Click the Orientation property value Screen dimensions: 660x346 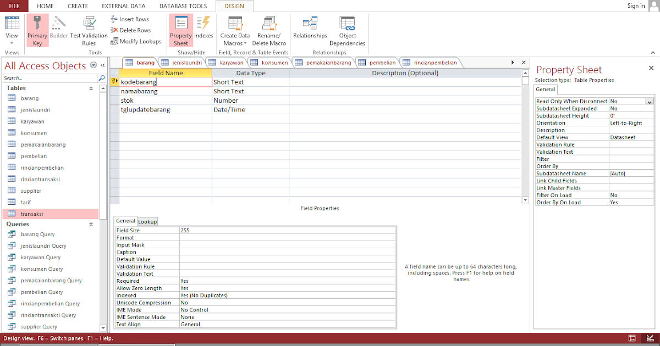point(631,123)
